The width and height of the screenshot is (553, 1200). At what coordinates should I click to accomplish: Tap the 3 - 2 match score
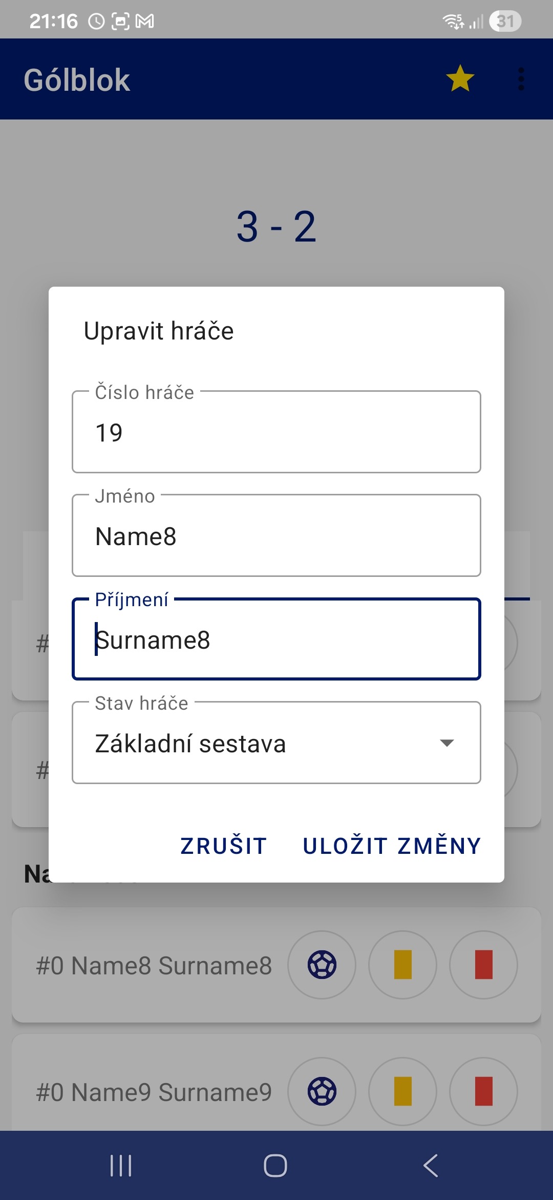coord(276,227)
